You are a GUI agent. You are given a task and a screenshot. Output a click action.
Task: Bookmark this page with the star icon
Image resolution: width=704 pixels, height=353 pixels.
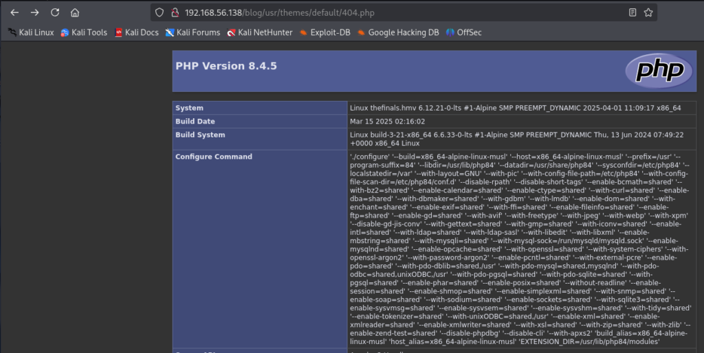point(648,12)
